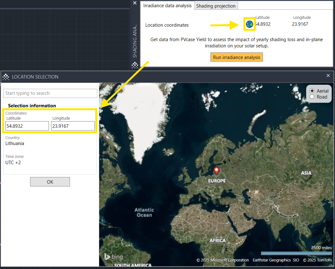This screenshot has height=269, width=335.
Task: Click the vertical Shading Analysis panel title
Action: click(x=135, y=40)
